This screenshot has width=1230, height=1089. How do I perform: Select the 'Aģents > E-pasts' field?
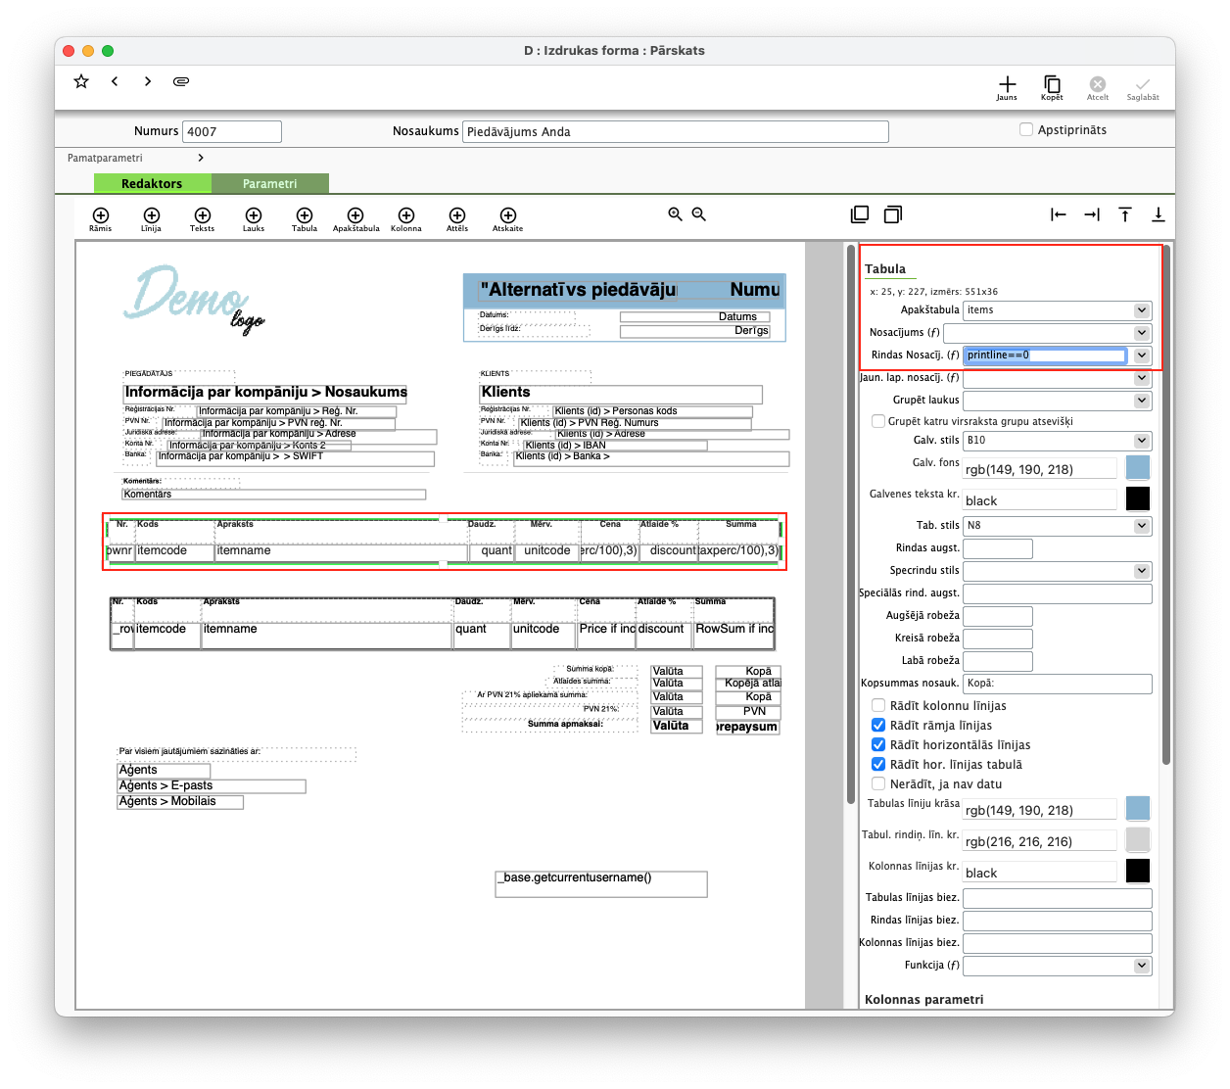point(212,786)
